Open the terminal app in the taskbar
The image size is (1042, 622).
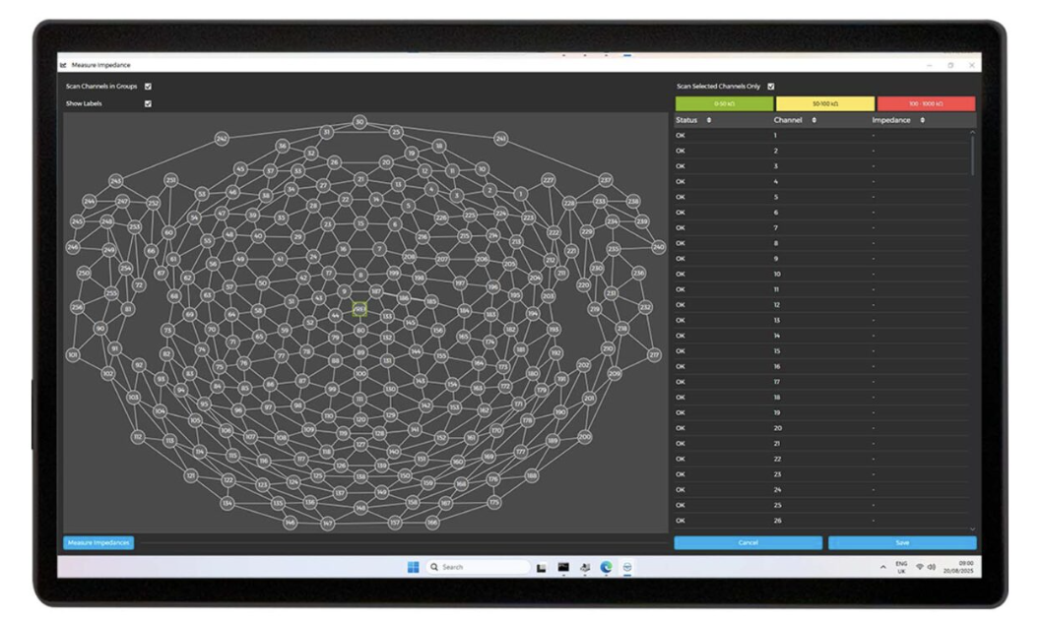coord(563,567)
